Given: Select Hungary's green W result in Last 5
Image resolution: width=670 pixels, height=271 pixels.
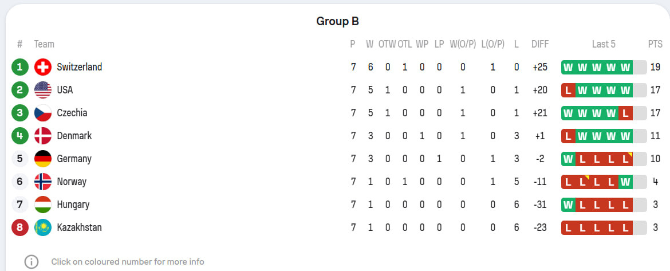Looking at the screenshot, I should (568, 205).
